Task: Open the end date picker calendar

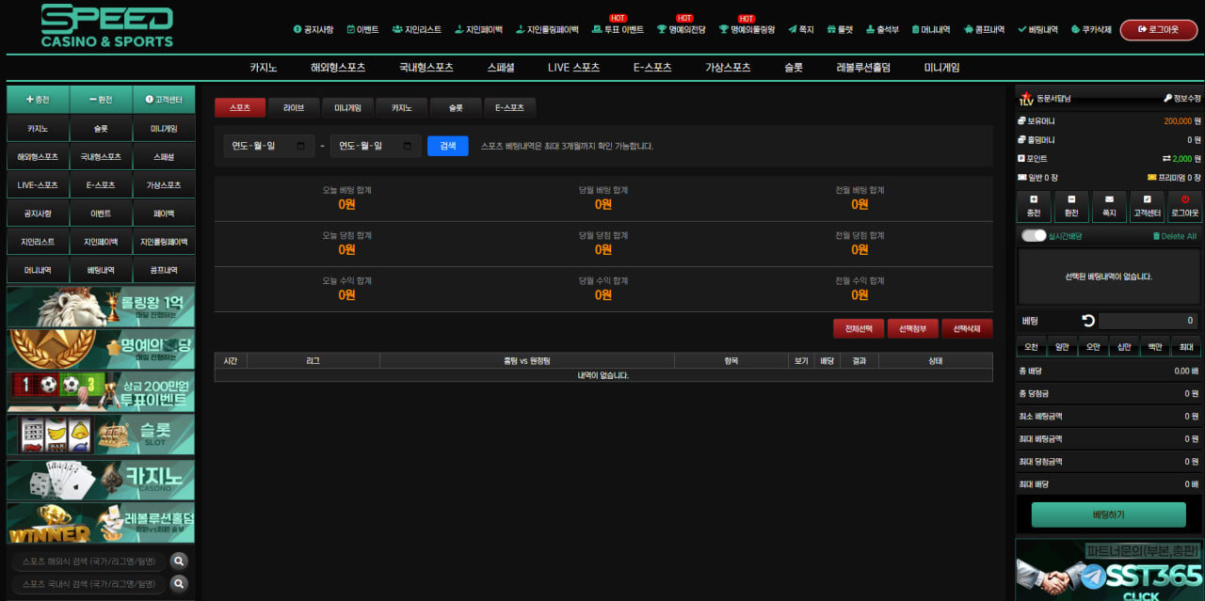Action: 407,146
